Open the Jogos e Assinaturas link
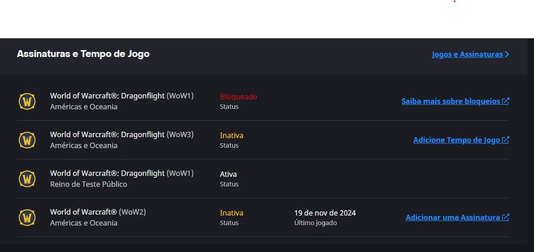 point(467,55)
